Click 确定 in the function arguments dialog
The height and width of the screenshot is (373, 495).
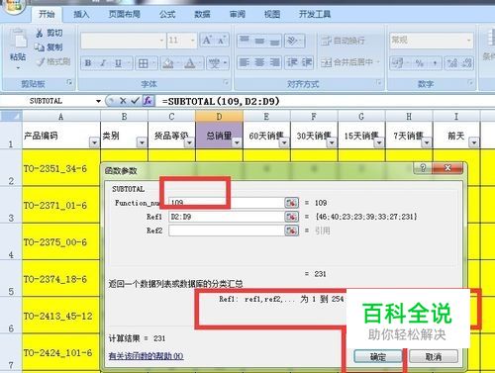pos(378,356)
